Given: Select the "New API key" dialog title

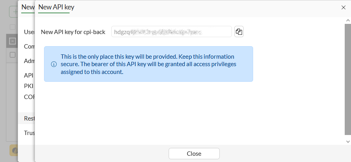Looking at the screenshot, I should coord(56,7).
